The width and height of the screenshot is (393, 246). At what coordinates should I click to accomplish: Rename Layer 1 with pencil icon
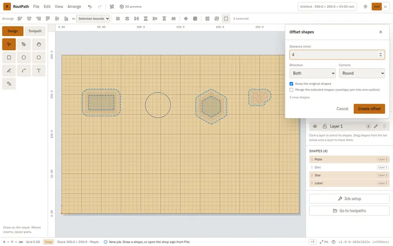click(x=376, y=126)
